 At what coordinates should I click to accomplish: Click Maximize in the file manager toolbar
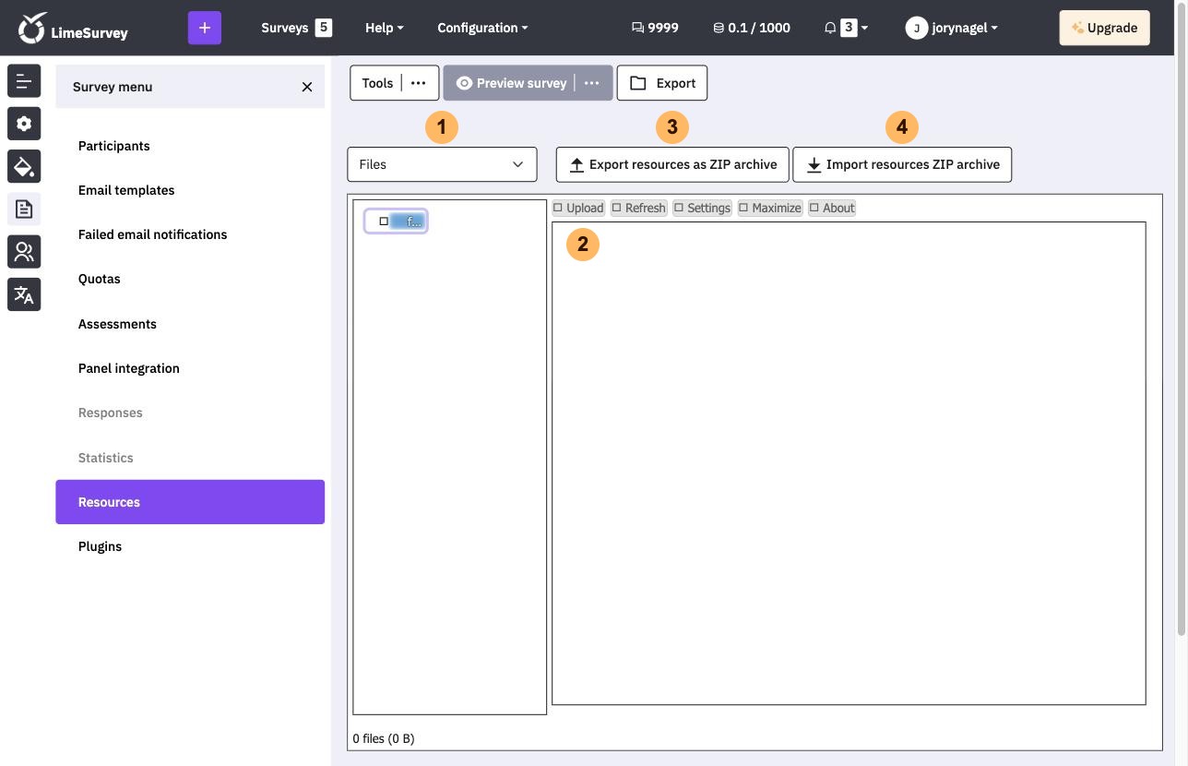pos(770,208)
